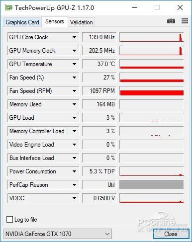The width and height of the screenshot is (192, 242).
Task: Click the GPU-Z application icon in title bar
Action: [8, 7]
